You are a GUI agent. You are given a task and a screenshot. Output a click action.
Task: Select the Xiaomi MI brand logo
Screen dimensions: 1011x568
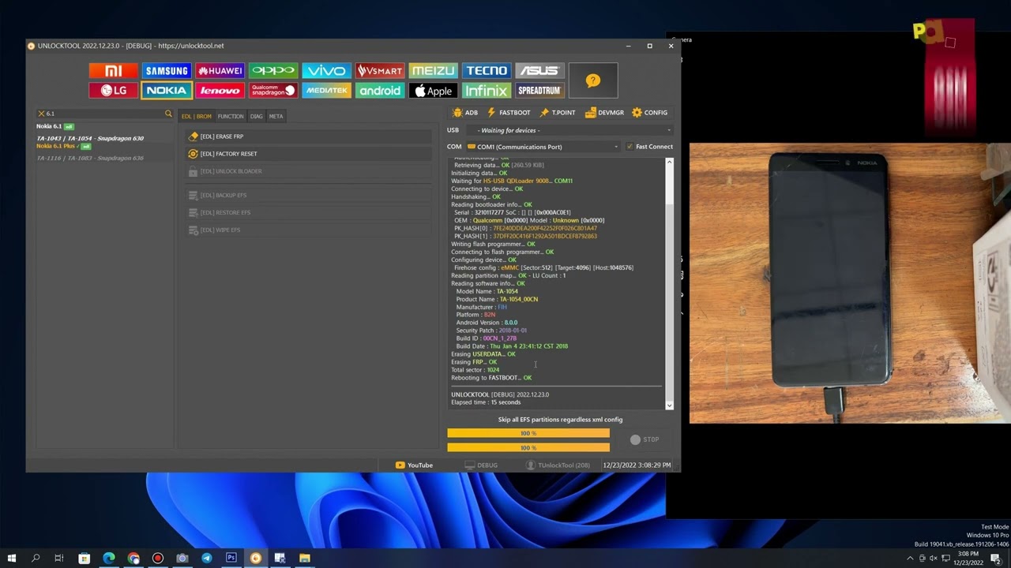(x=114, y=71)
